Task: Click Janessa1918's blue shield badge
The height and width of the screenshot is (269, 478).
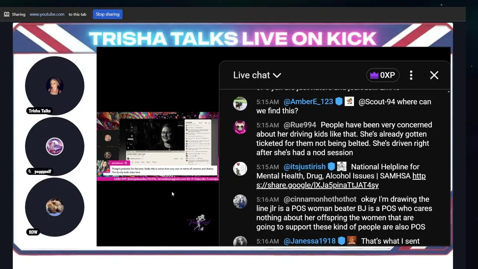Action: click(x=341, y=241)
